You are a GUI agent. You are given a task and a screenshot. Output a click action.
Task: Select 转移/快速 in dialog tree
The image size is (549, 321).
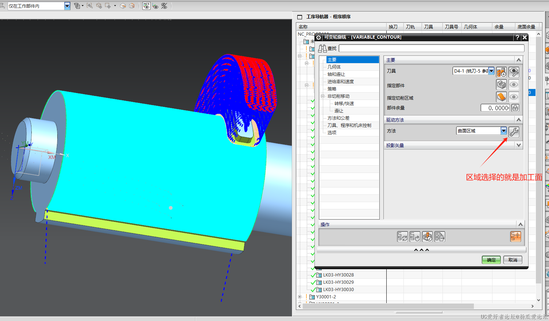(344, 104)
